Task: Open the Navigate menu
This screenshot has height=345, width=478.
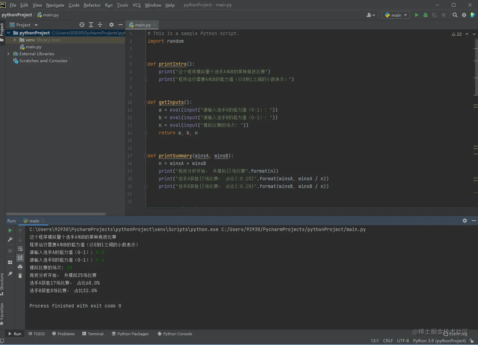Action: click(x=55, y=5)
